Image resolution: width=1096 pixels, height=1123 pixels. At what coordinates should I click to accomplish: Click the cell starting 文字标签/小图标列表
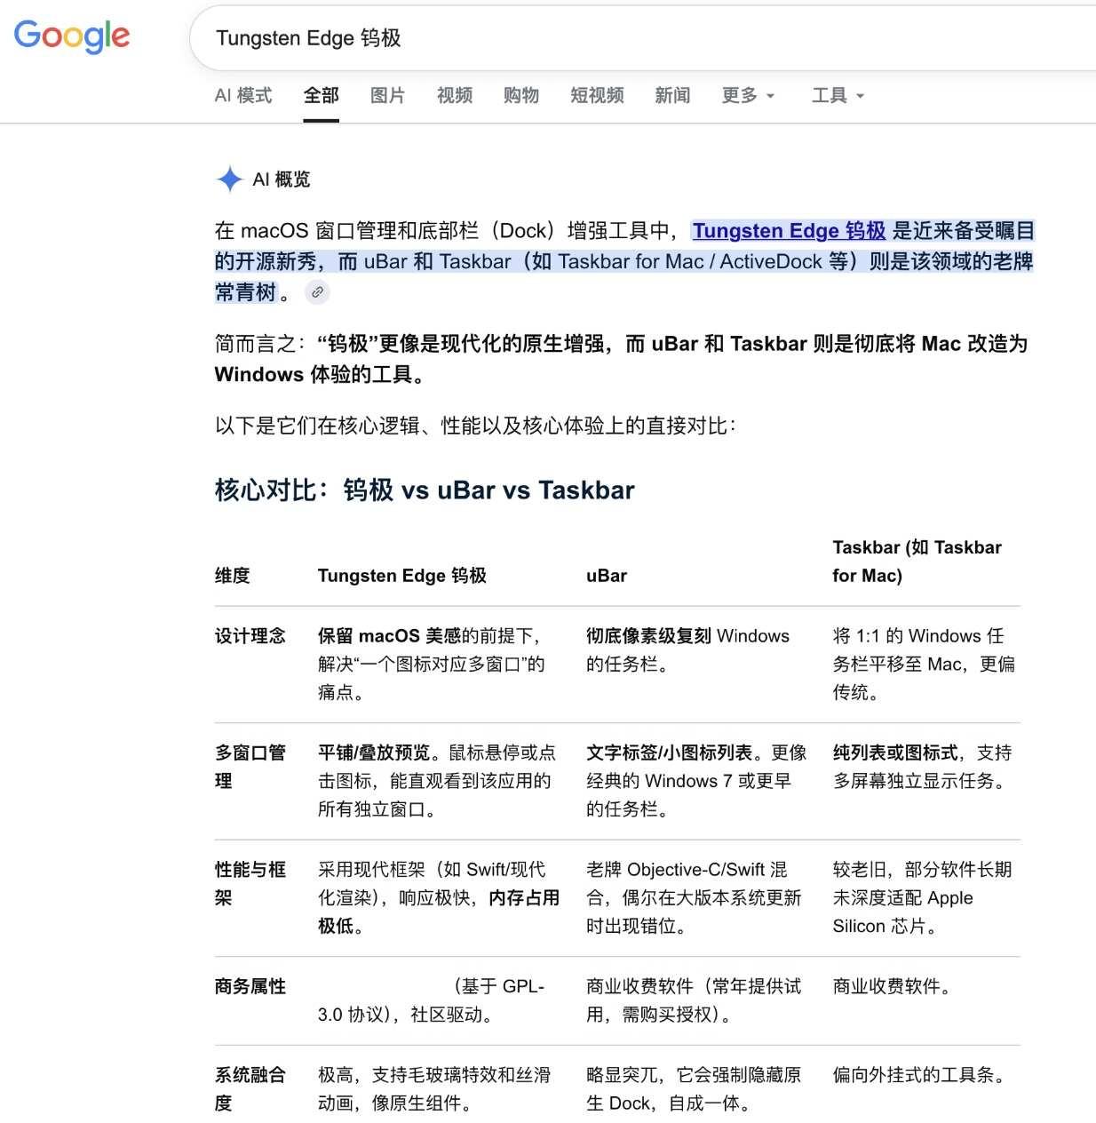pyautogui.click(x=696, y=781)
